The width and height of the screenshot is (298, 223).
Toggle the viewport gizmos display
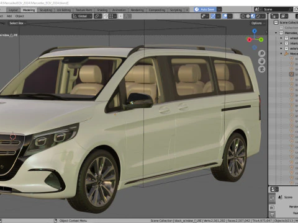pyautogui.click(x=213, y=16)
